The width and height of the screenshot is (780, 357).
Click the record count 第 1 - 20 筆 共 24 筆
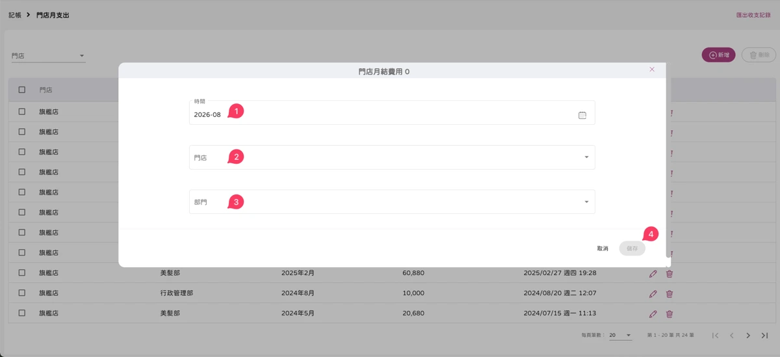(671, 336)
